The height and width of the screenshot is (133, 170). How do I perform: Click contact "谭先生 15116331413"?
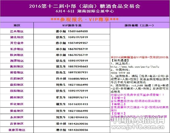pos(72,104)
